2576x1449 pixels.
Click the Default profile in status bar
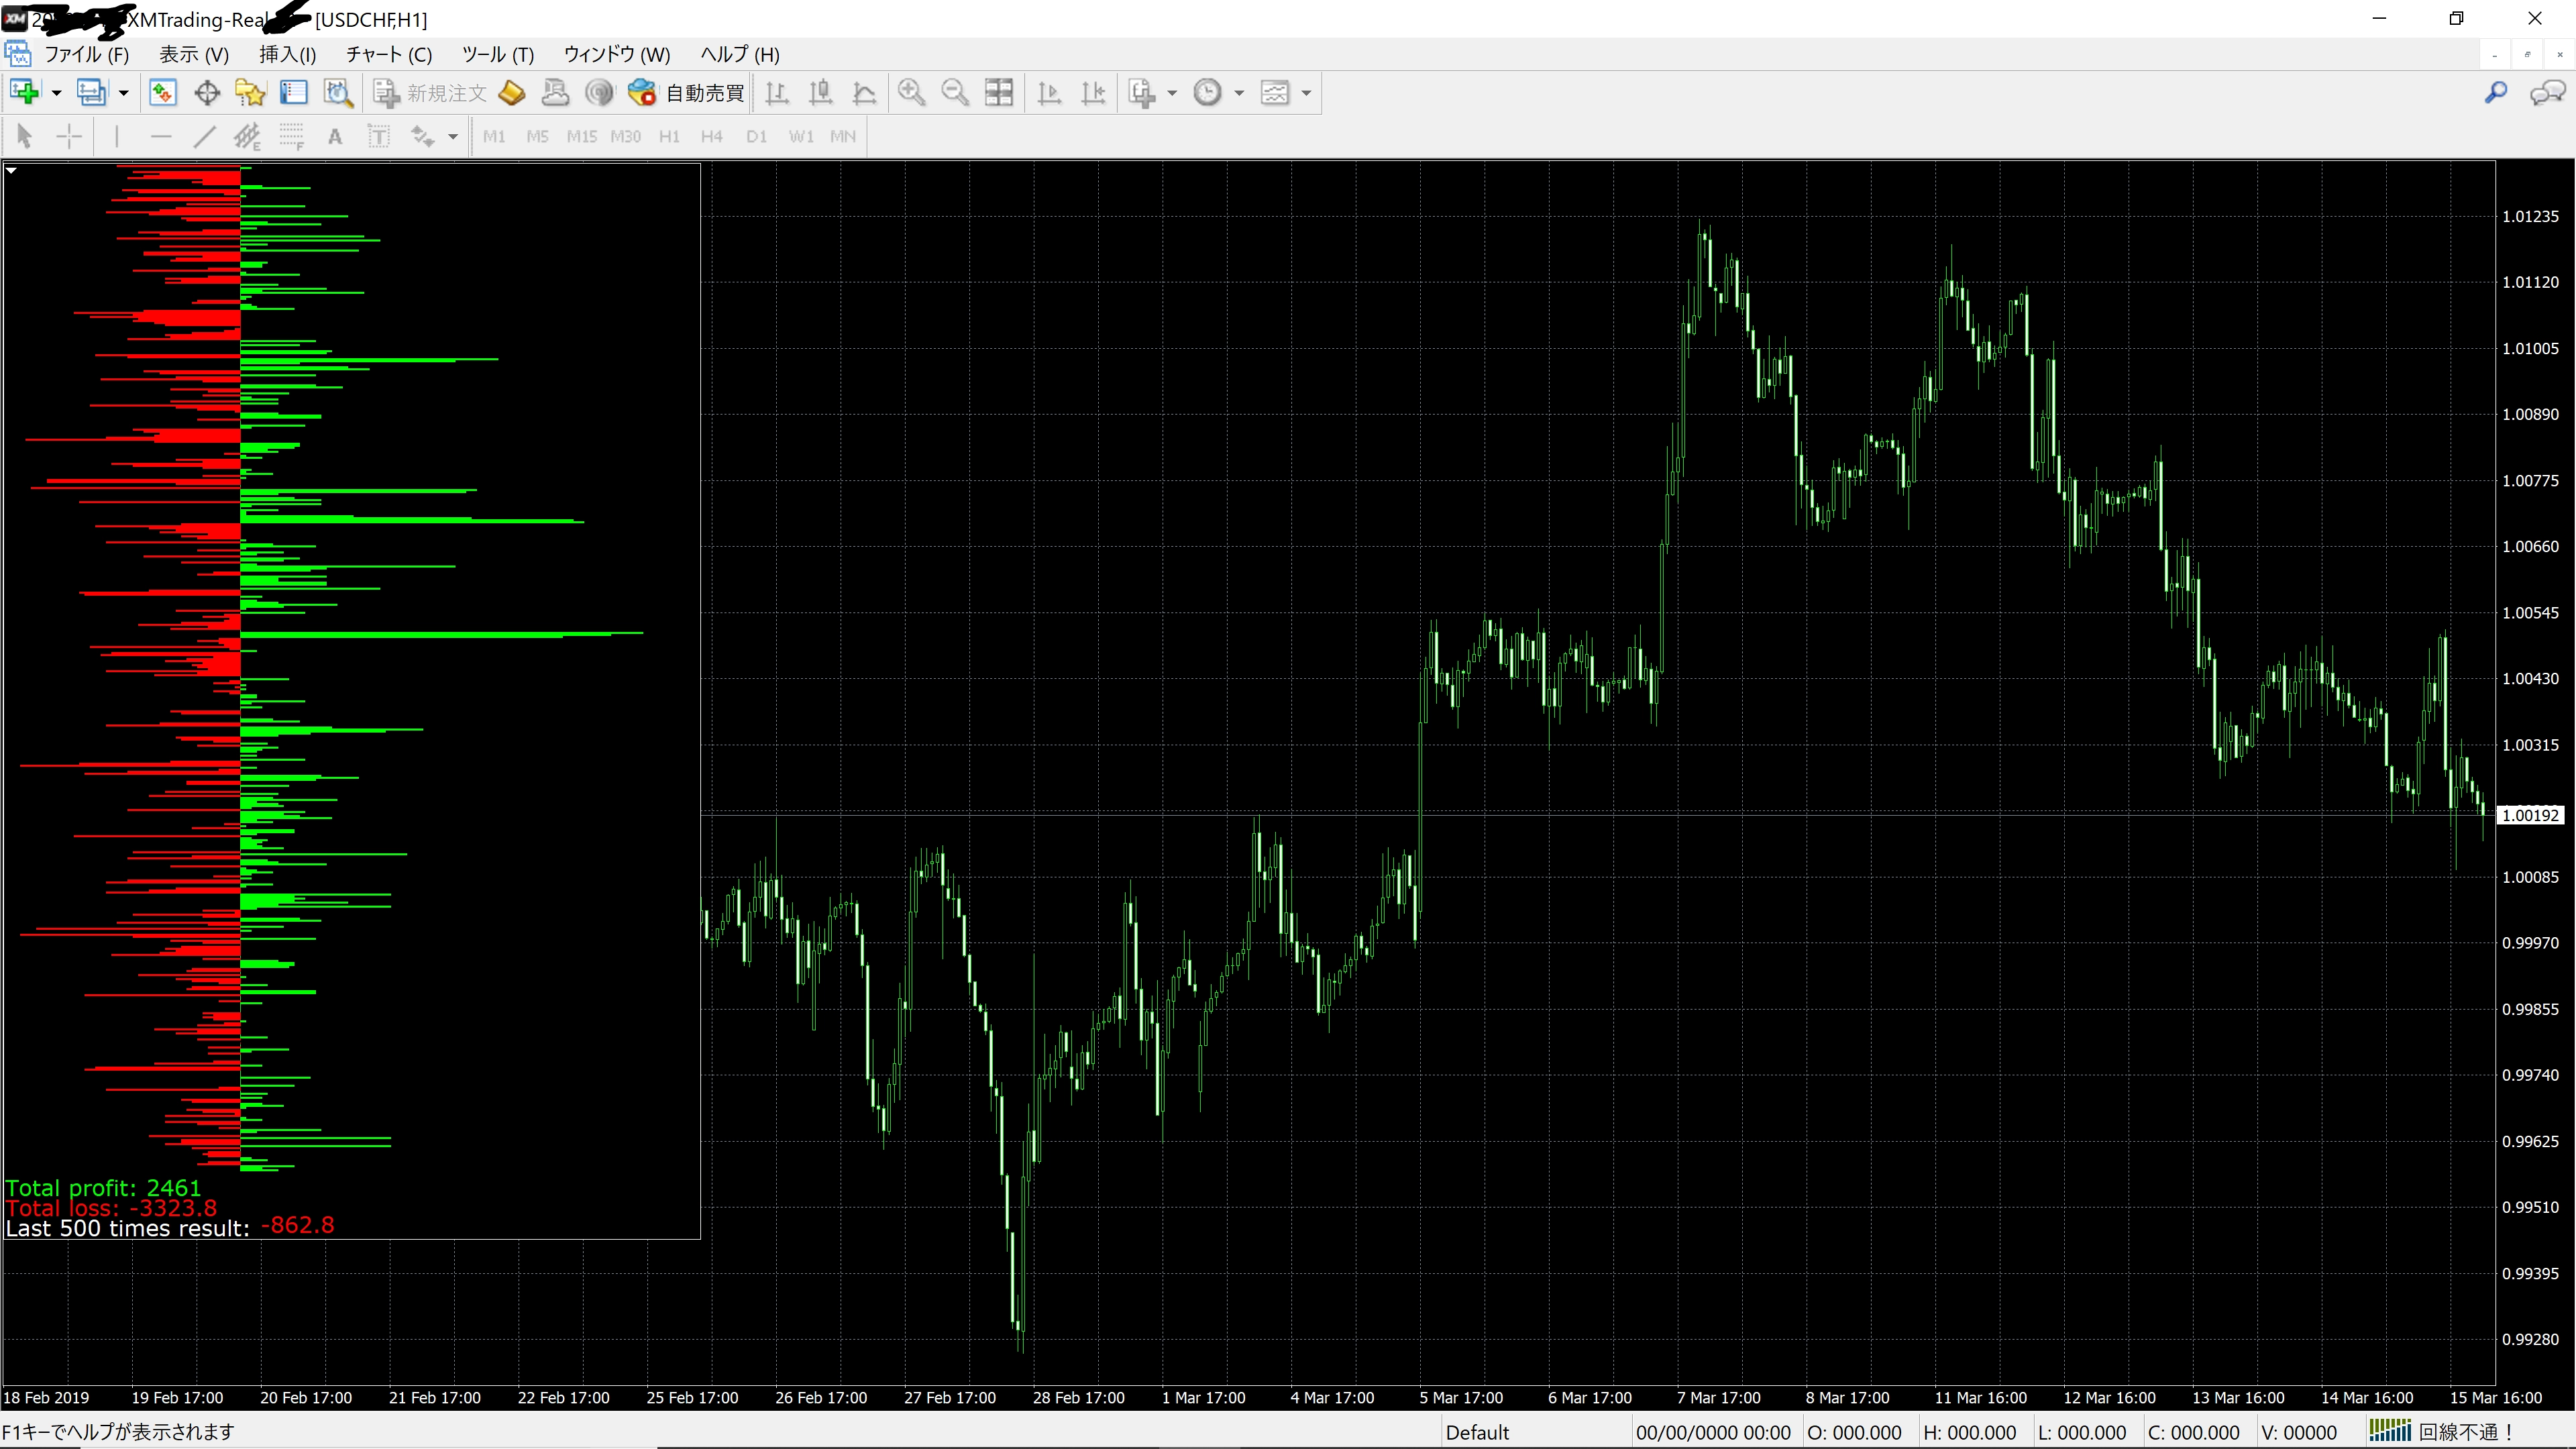coord(1477,1431)
